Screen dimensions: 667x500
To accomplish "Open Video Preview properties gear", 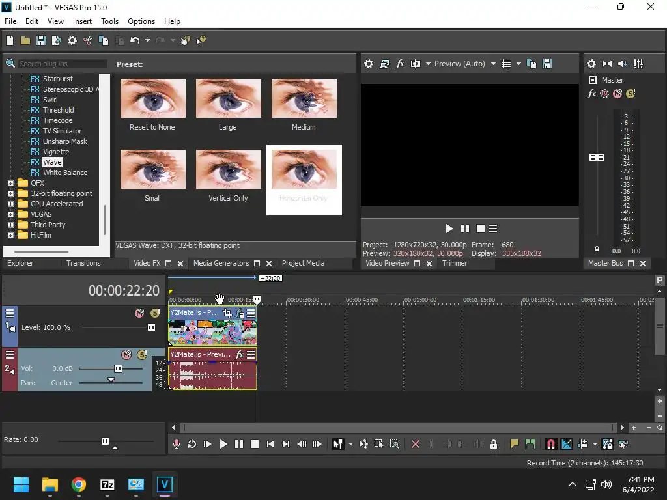I will 369,64.
